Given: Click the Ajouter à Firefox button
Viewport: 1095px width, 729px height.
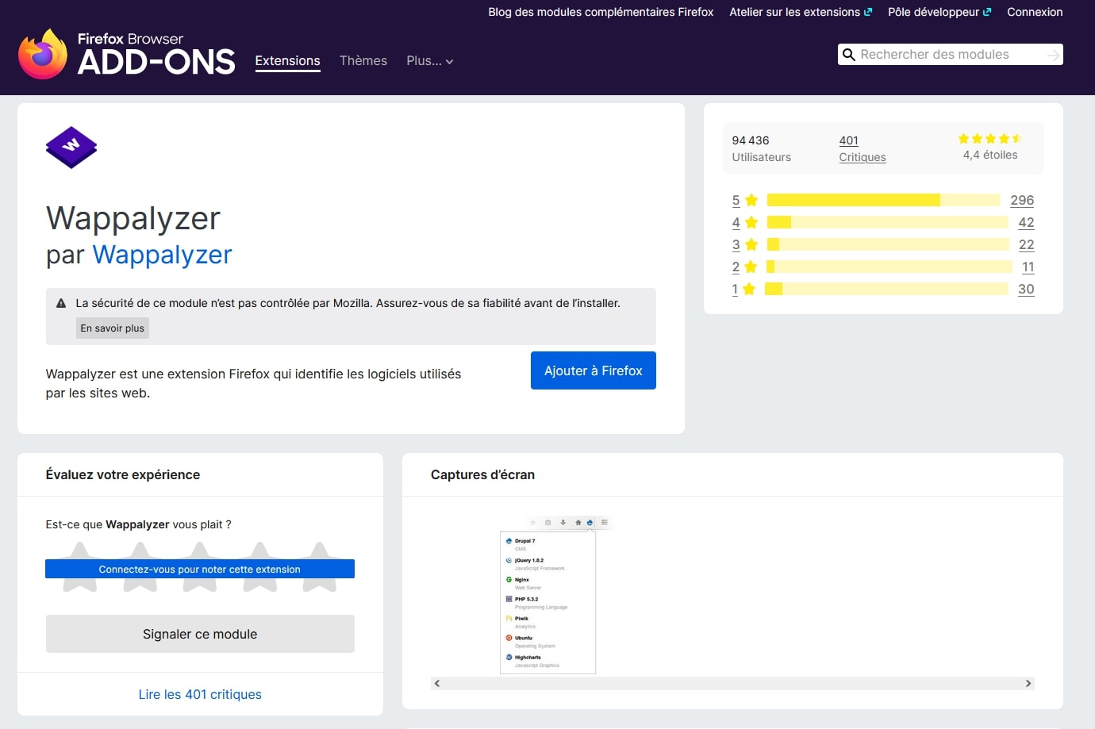Looking at the screenshot, I should (x=594, y=370).
